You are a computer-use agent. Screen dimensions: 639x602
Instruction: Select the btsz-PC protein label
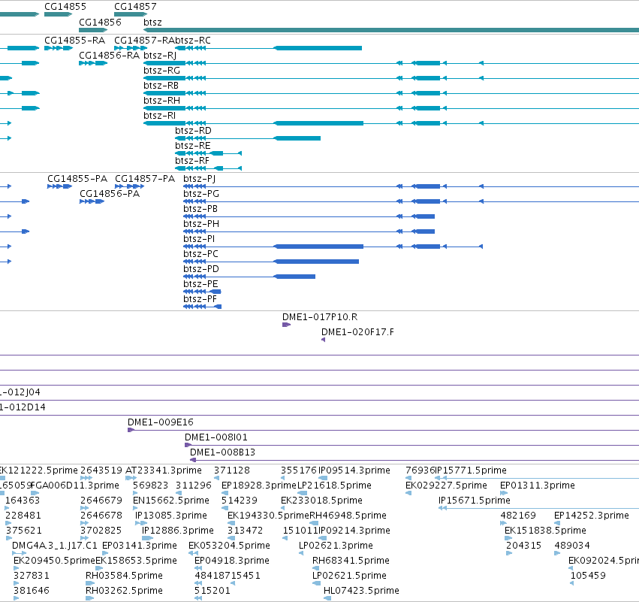pyautogui.click(x=201, y=254)
